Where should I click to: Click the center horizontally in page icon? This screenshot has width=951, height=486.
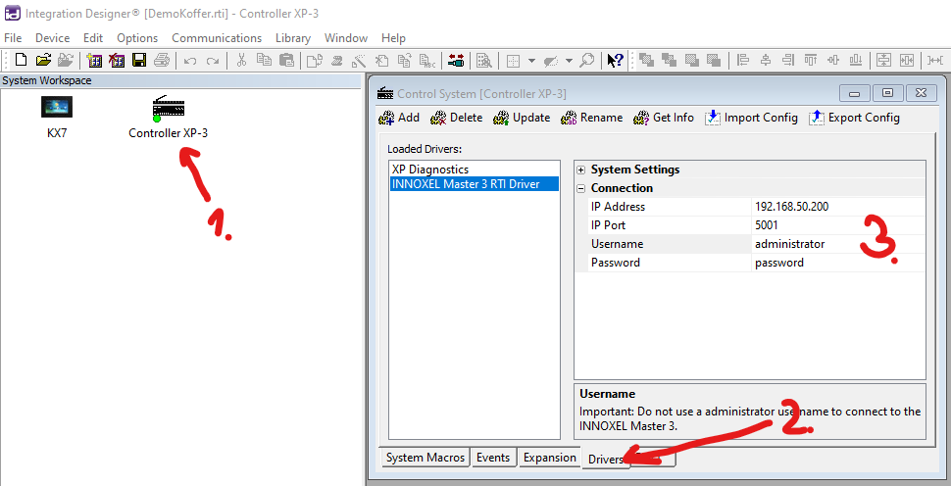coord(906,60)
